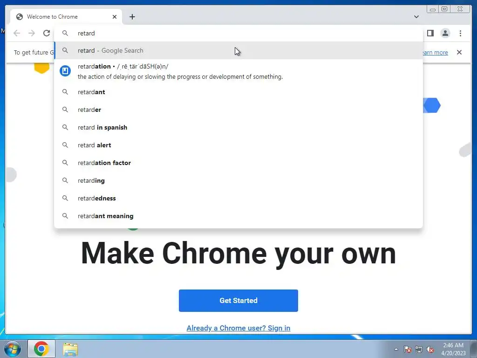Viewport: 477px width, 358px height.
Task: Open the profile avatar icon
Action: pos(445,33)
